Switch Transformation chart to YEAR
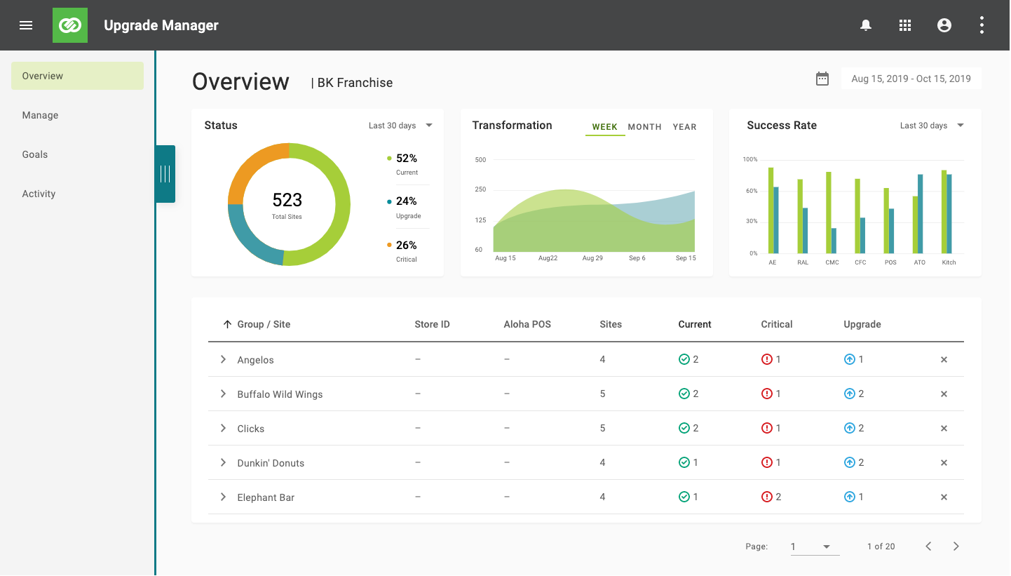1011x576 pixels. [x=685, y=127]
